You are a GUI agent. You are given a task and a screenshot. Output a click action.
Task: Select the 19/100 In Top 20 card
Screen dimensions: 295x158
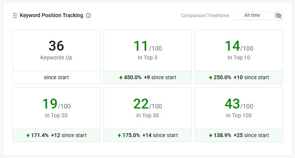pos(56,108)
